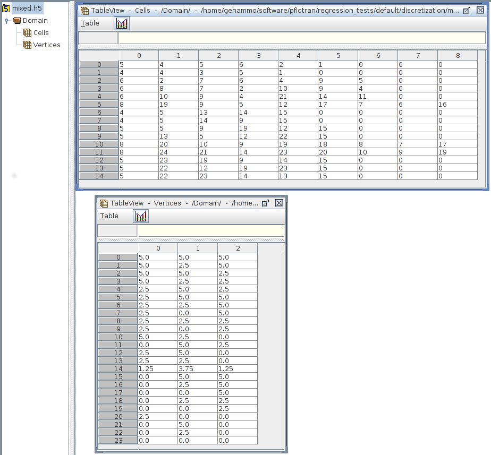Collapse the Domain group tree node
Screen dimensions: 491x455
point(6,21)
